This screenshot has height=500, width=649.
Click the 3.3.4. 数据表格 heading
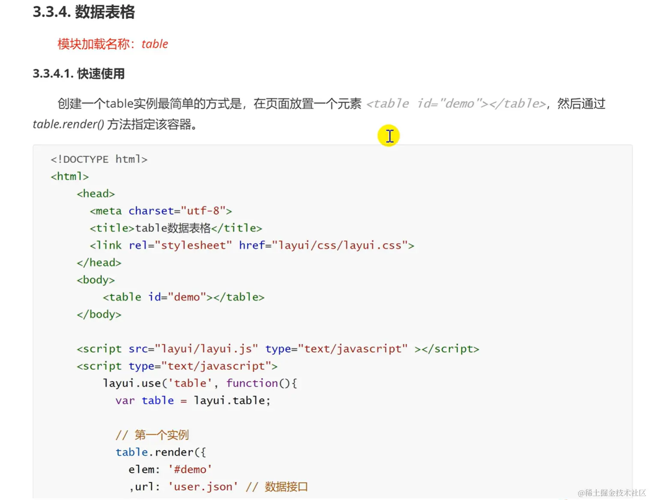click(x=84, y=12)
